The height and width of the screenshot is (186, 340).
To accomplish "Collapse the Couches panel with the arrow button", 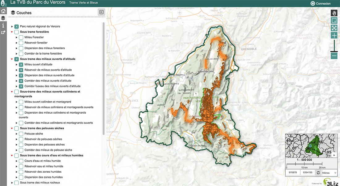I will [101, 11].
